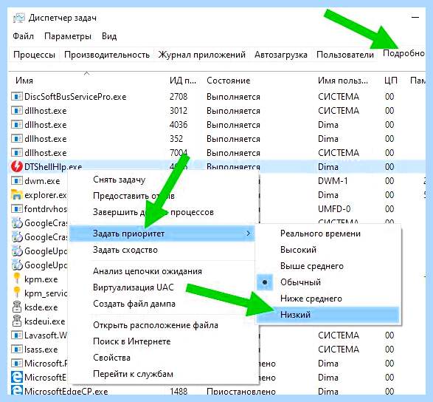The image size is (433, 402).
Task: Click the icon of dllhost.exe with PID 352
Action: [x=16, y=139]
